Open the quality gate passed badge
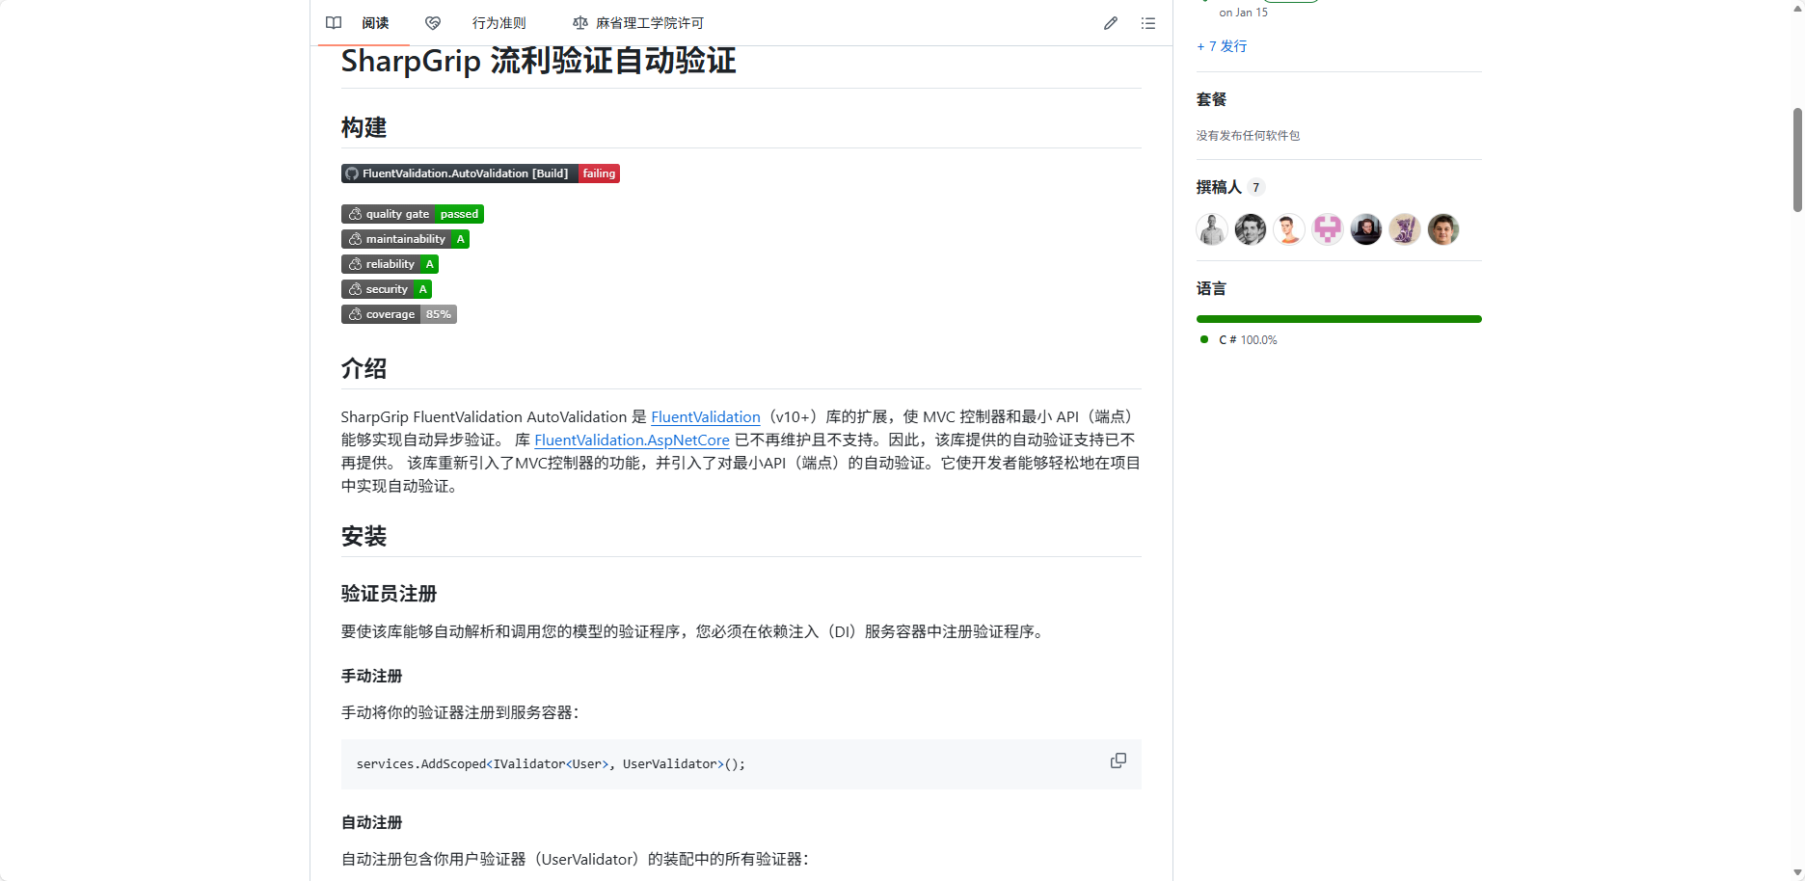Screen dimensions: 1805x881 [413, 214]
